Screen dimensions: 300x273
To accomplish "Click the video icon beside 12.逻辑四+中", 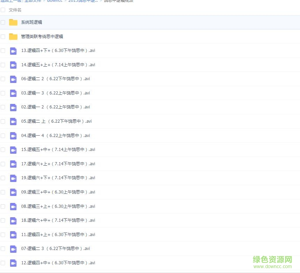I will [13, 263].
